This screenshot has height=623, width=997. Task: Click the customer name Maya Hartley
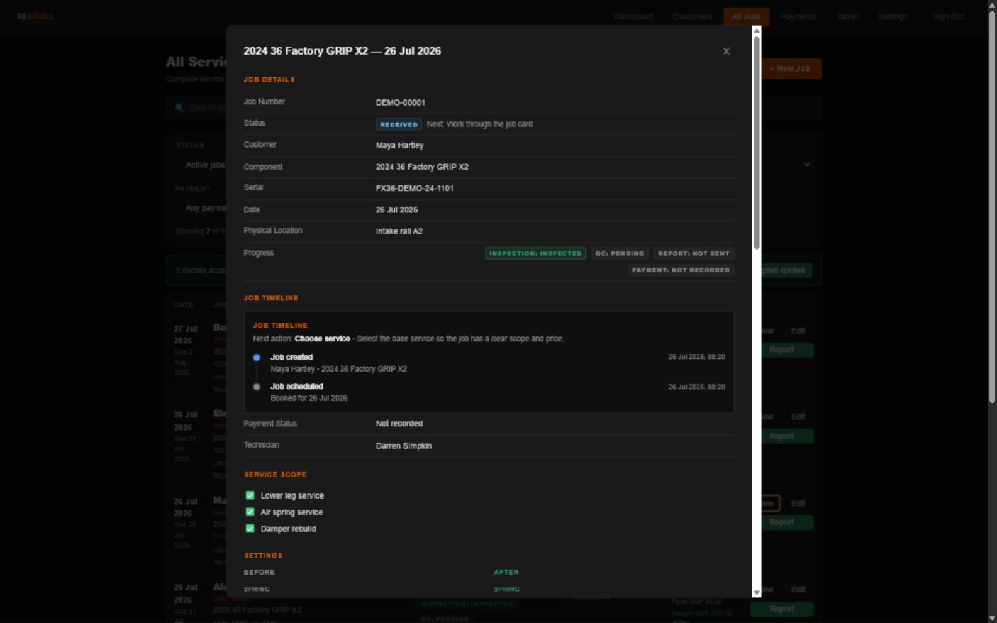[x=399, y=145]
